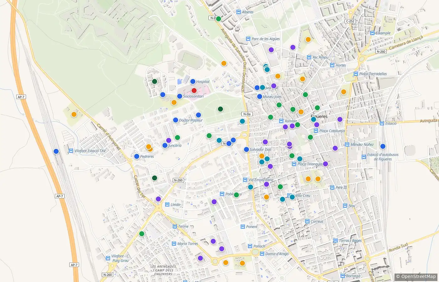This screenshot has width=439, height=282.
Task: Click the N-IIa road shield
Action: click(x=247, y=114)
